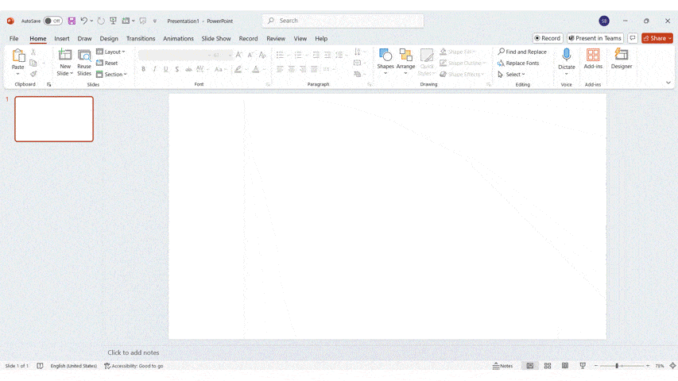Toggle the Notes pane in status bar
Image resolution: width=678 pixels, height=381 pixels.
[502, 366]
